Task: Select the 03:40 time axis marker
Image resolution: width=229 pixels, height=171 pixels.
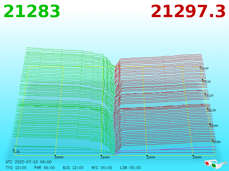Action: [x=214, y=126]
